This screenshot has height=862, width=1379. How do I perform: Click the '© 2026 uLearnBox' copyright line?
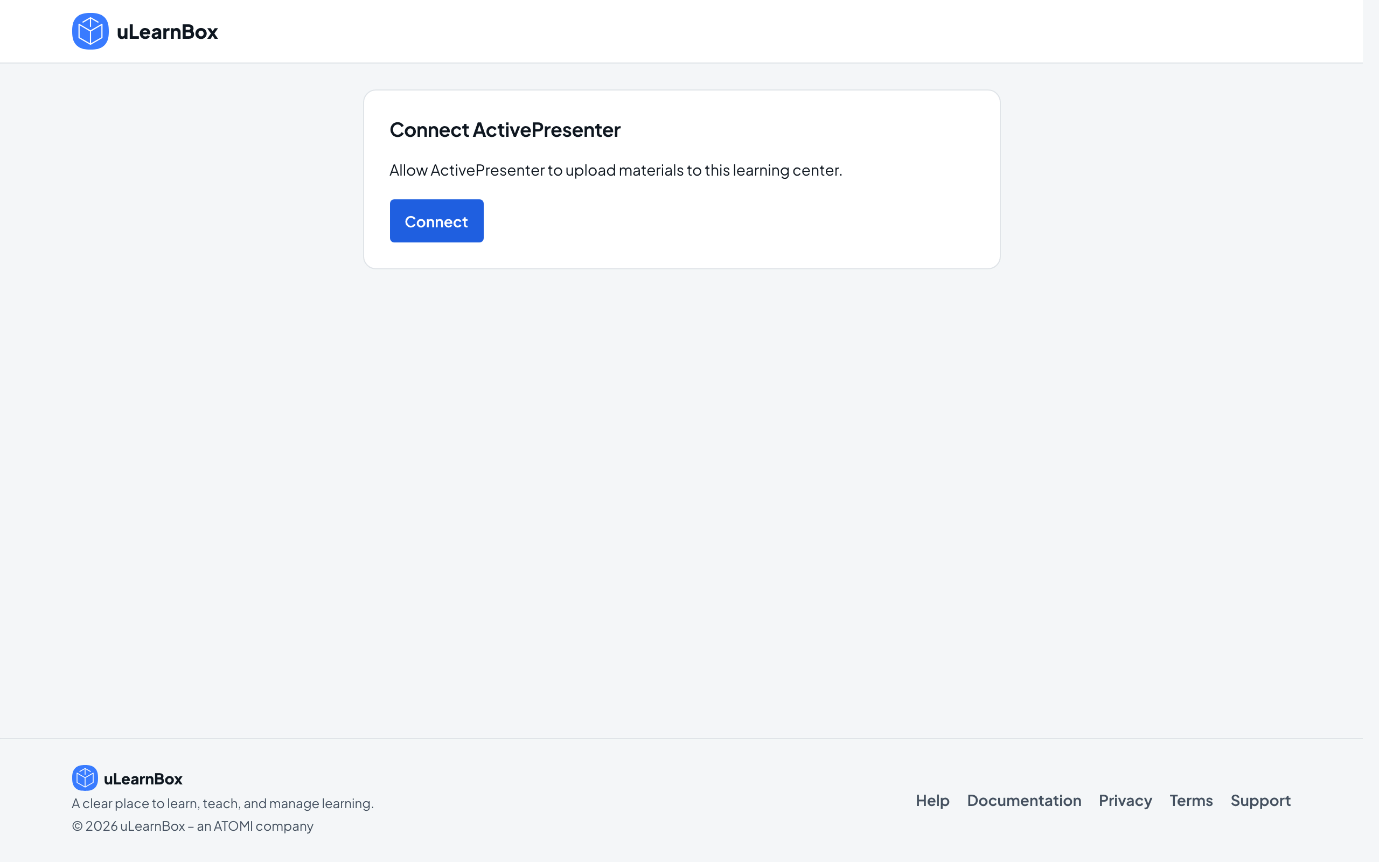point(193,826)
